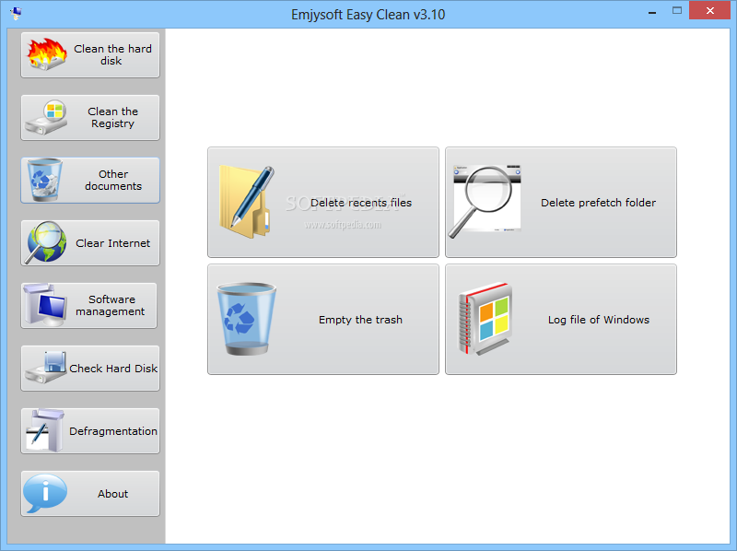This screenshot has height=551, width=737.
Task: Select 'Clean the Registry' label
Action: (112, 118)
